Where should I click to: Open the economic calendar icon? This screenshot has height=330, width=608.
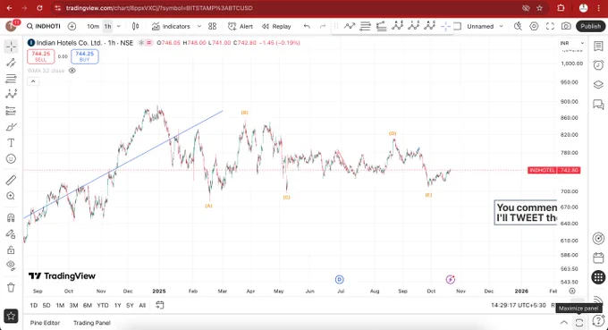click(x=598, y=258)
